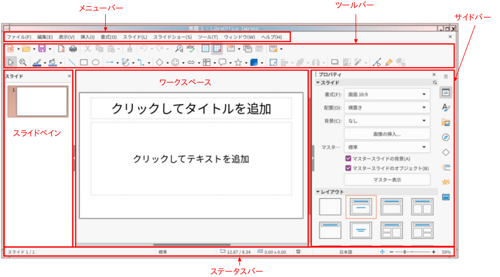Click the Rotate tool icon

pos(273,62)
